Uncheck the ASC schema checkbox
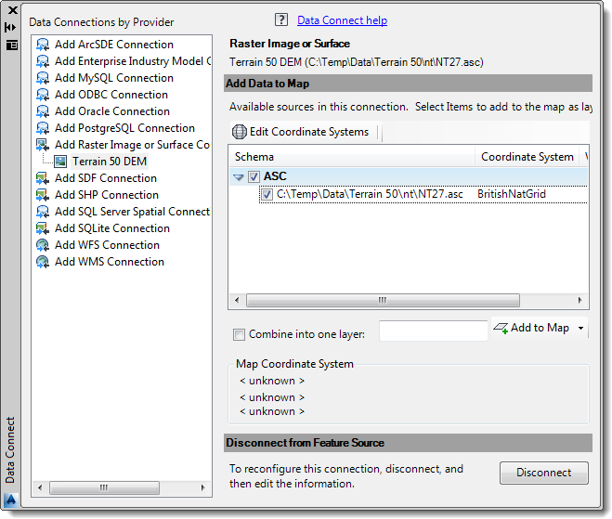Screen dimensions: 612x519 [x=254, y=176]
